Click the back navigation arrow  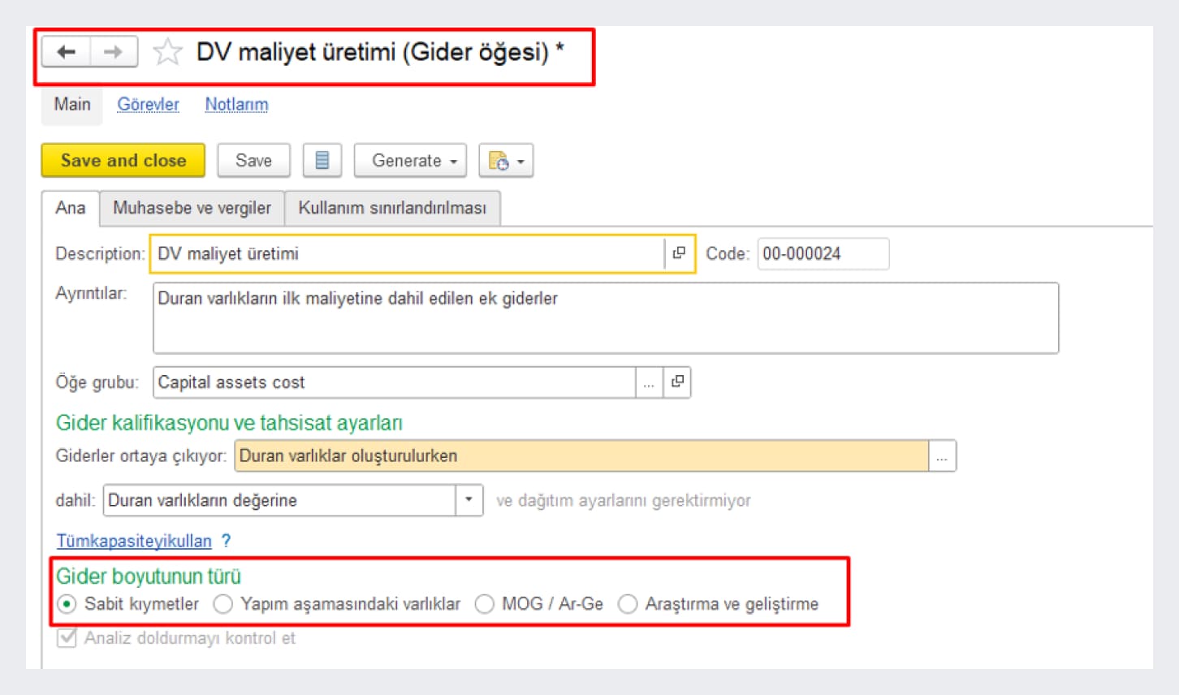(66, 52)
